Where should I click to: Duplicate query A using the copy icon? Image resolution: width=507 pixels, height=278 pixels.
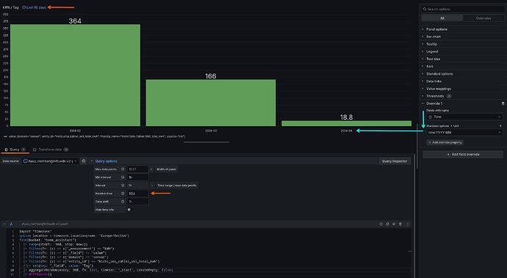point(387,224)
